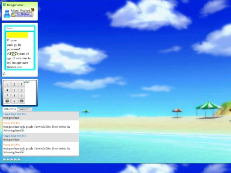Viewport: 231px width, 173px height.
Task: Tap keypad button 7
Action: coord(7,96)
